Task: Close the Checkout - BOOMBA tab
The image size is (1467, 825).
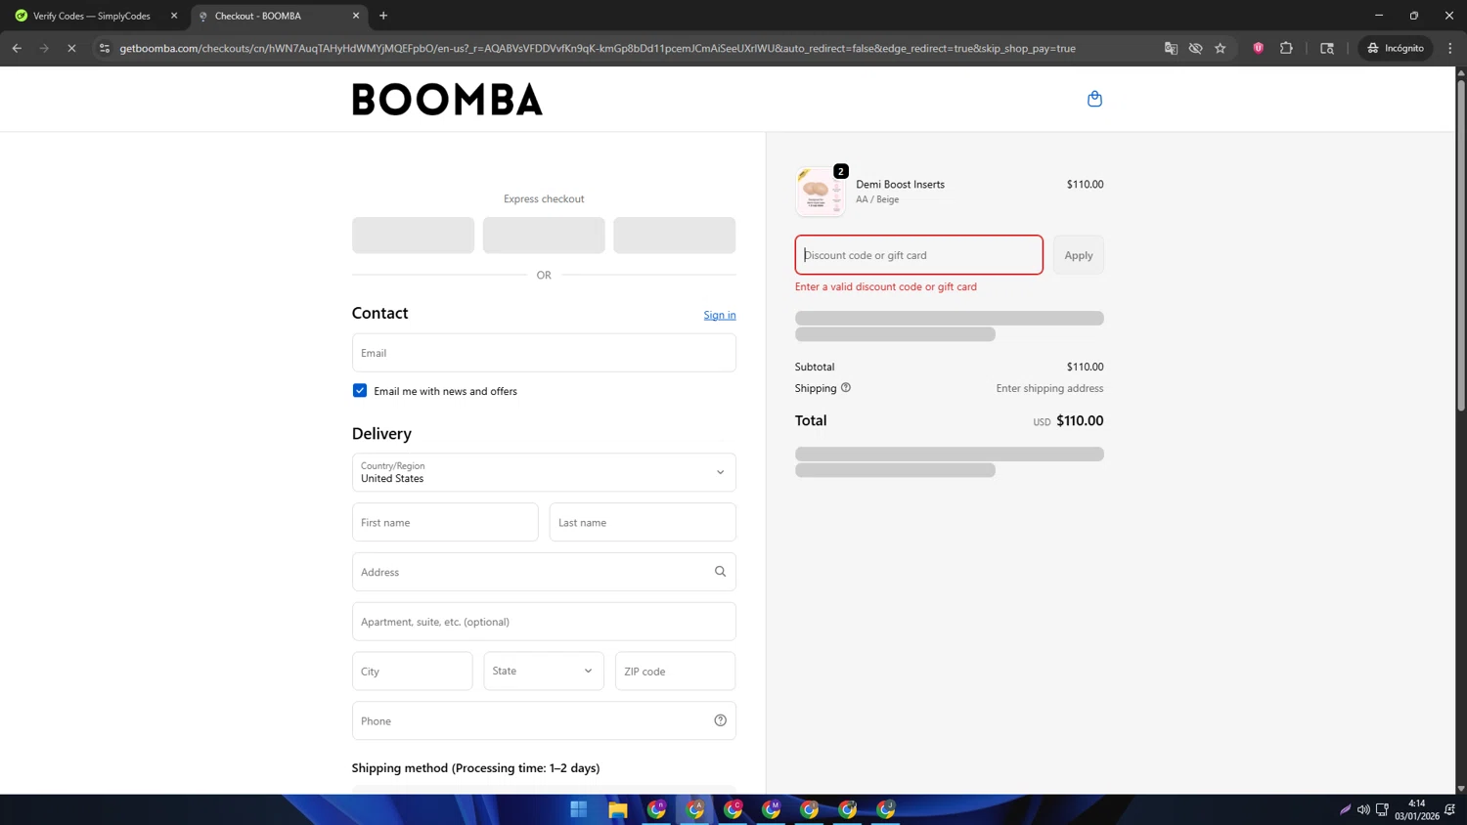Action: point(356,16)
